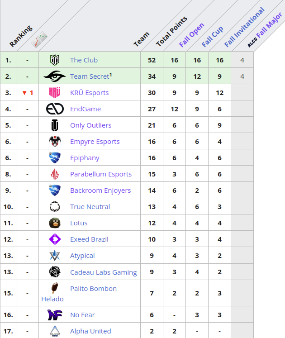Click the Total Points column header
The width and height of the screenshot is (285, 338).
coord(171,31)
